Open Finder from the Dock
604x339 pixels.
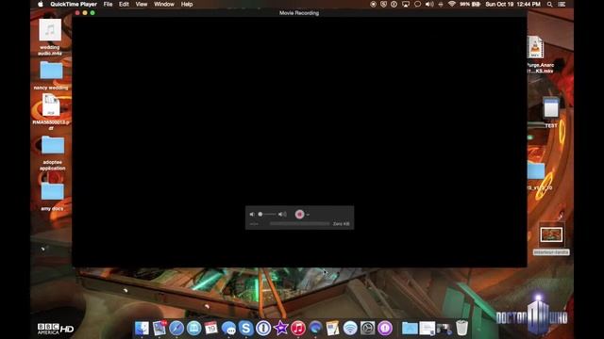coord(142,329)
